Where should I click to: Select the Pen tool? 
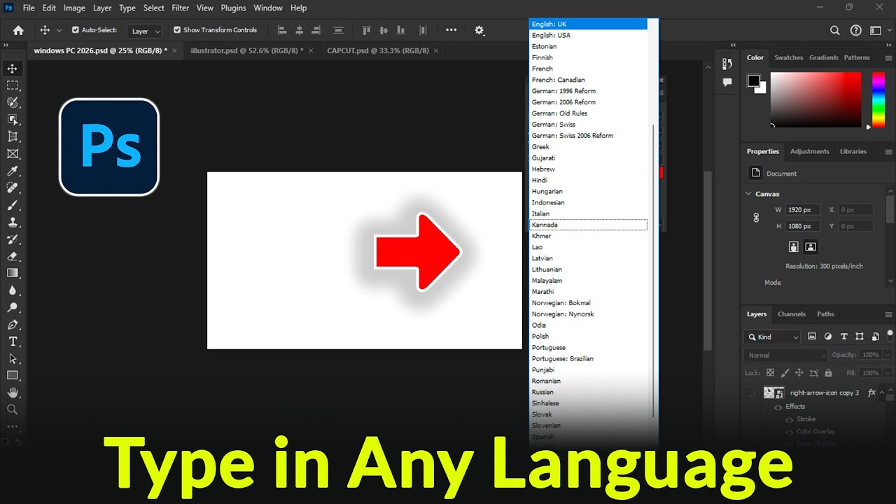[13, 325]
